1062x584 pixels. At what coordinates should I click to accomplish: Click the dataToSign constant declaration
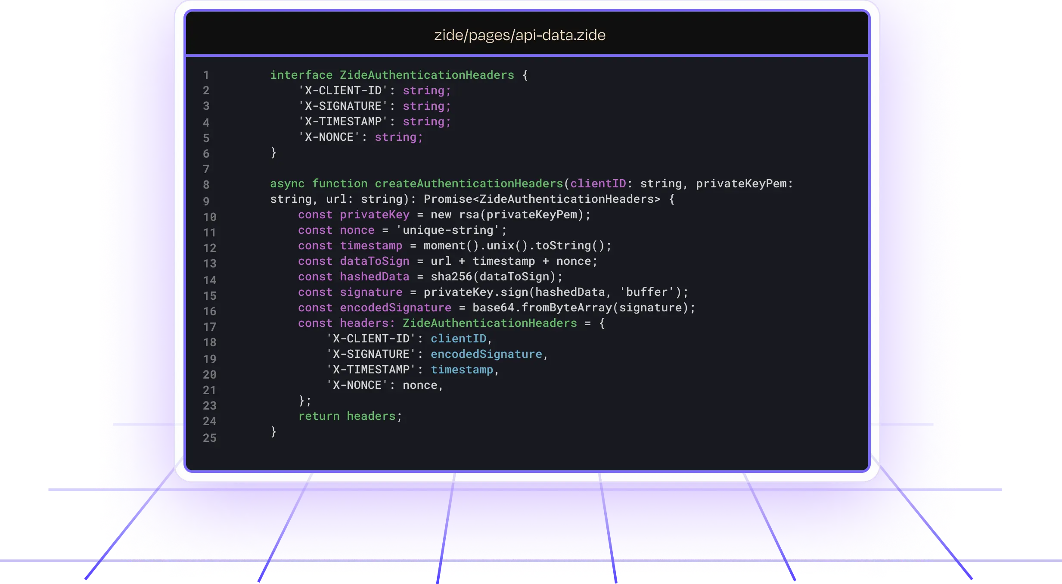[374, 261]
